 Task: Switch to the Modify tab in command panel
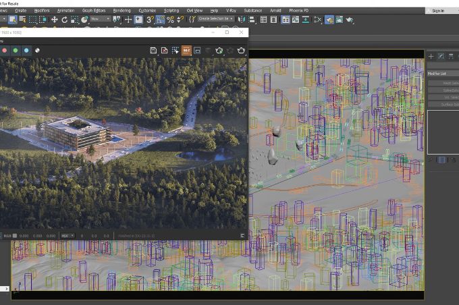[x=441, y=56]
